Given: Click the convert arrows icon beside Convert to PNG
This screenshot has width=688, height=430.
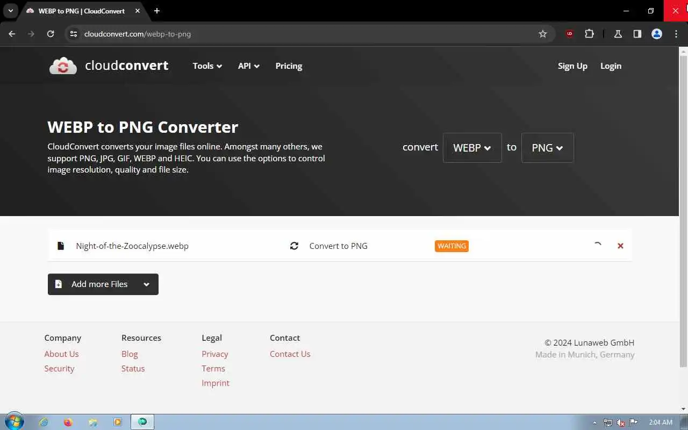Looking at the screenshot, I should point(294,246).
